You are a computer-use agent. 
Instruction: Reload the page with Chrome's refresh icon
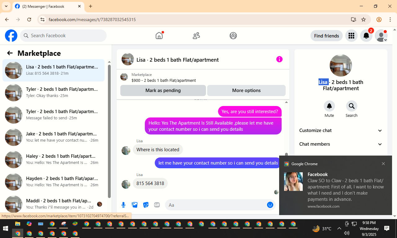tap(29, 20)
